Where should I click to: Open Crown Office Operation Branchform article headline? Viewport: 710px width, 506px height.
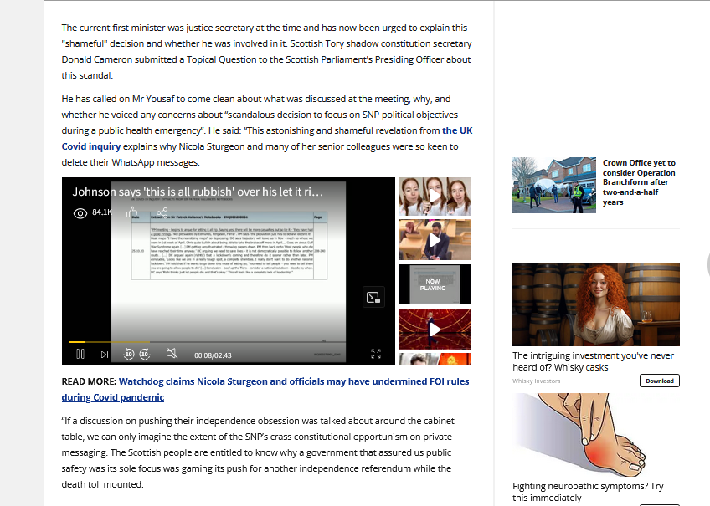coord(639,182)
